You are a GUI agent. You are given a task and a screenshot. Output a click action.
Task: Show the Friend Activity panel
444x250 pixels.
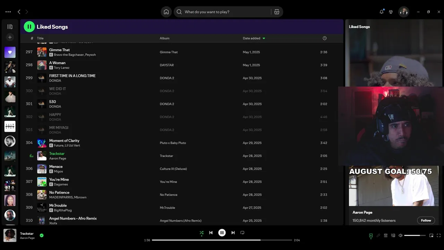(x=391, y=12)
